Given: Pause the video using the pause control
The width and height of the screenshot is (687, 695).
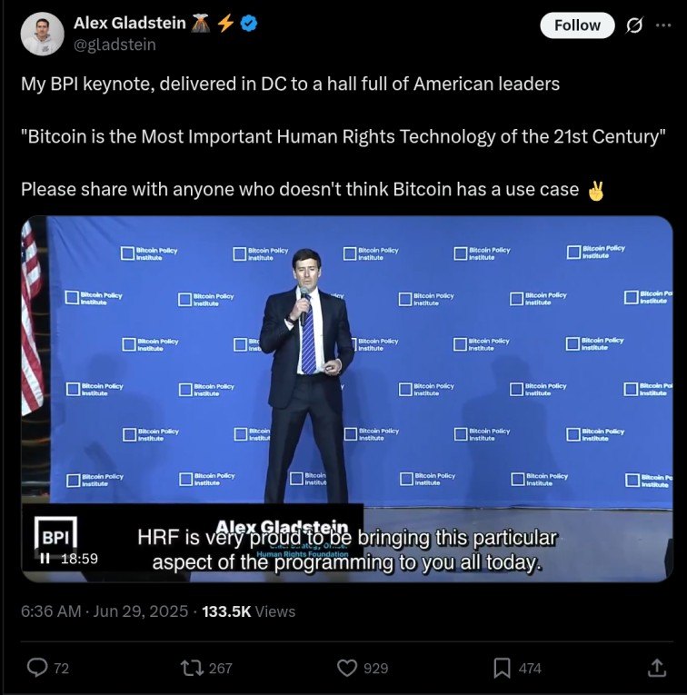Looking at the screenshot, I should coord(45,559).
